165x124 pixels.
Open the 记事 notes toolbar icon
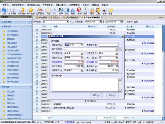(x=61, y=11)
